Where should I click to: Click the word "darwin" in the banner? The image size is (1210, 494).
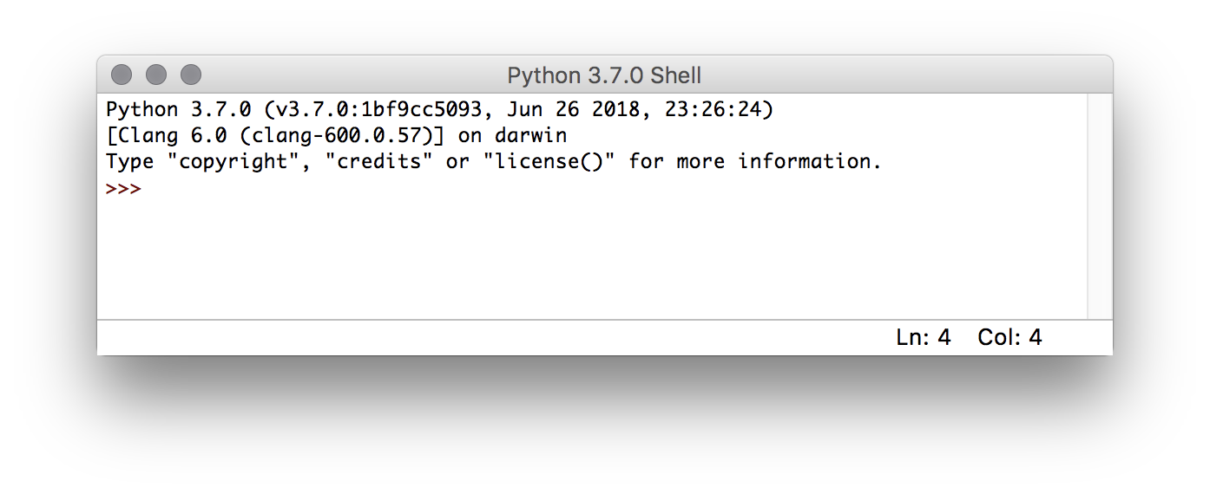coord(530,136)
